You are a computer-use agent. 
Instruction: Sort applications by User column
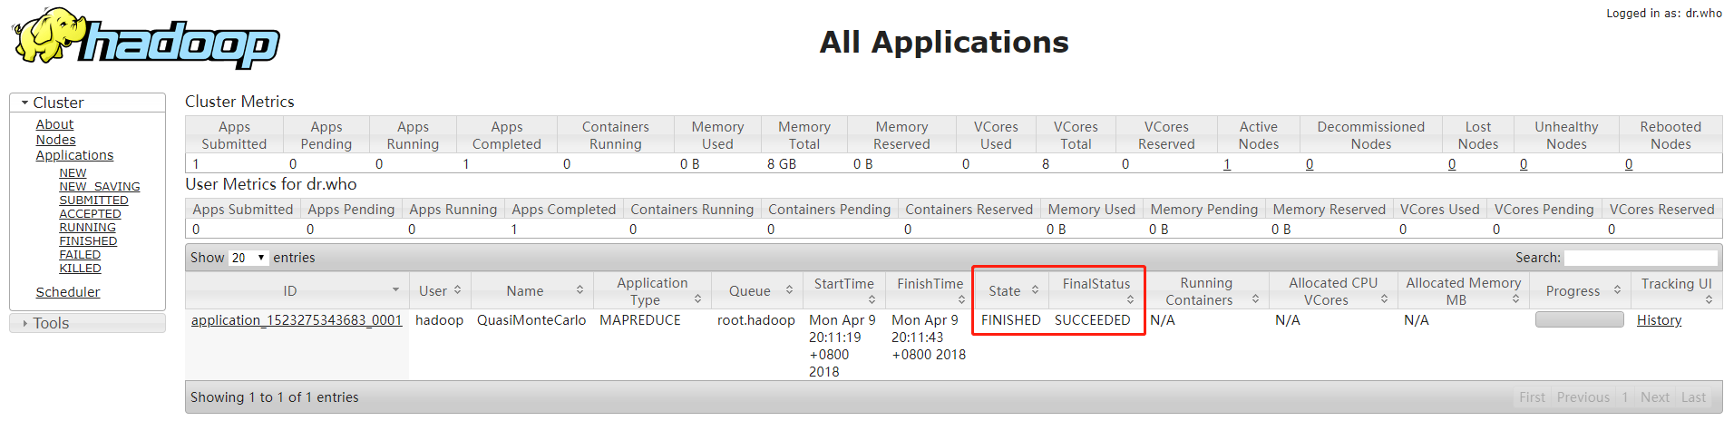coord(440,290)
